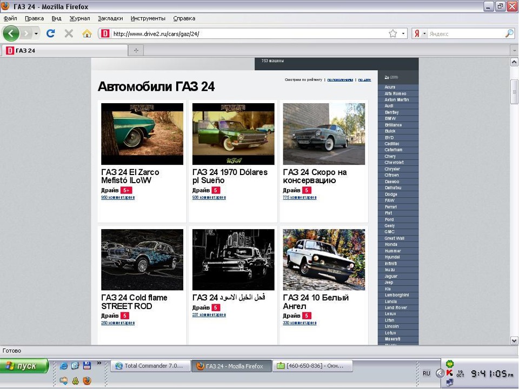Open the Закладки menu
The width and height of the screenshot is (519, 389).
pos(110,18)
